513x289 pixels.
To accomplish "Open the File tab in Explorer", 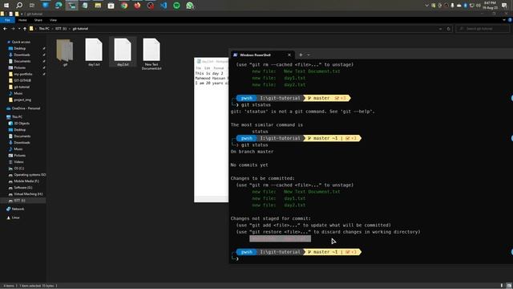I will pos(7,20).
